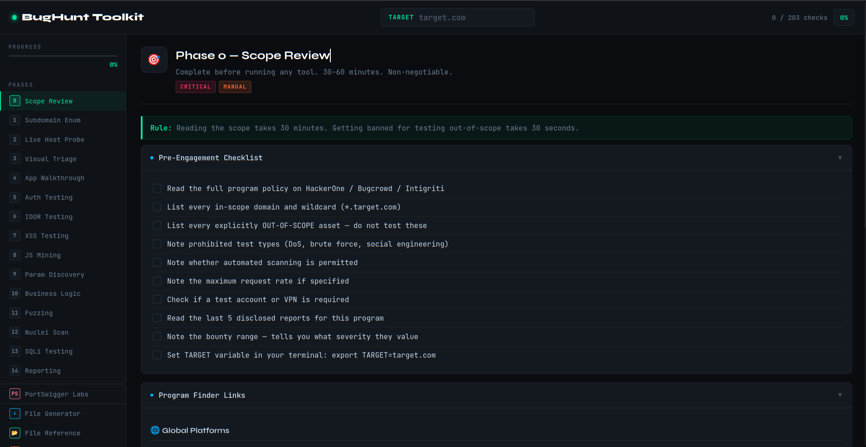Open Reporting phase
Screen dimensions: 866x447
pos(63,371)
